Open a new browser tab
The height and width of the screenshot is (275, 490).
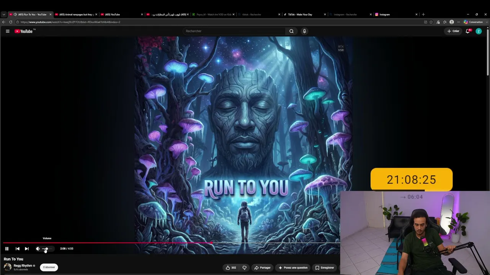(423, 15)
